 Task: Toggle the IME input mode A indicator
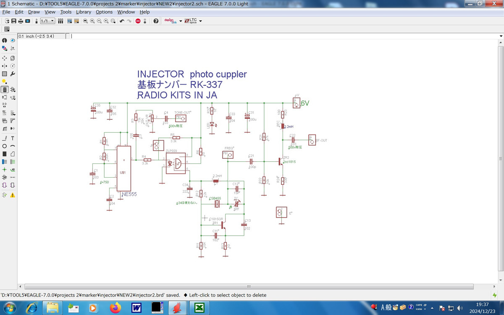383,308
